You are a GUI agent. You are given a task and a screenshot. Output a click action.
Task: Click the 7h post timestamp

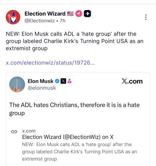coord(63,21)
